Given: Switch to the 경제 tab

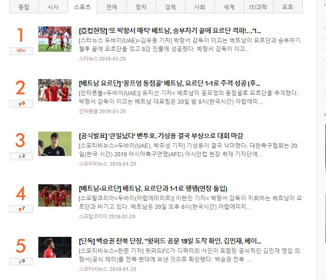Looking at the screenshot, I should [170, 7].
